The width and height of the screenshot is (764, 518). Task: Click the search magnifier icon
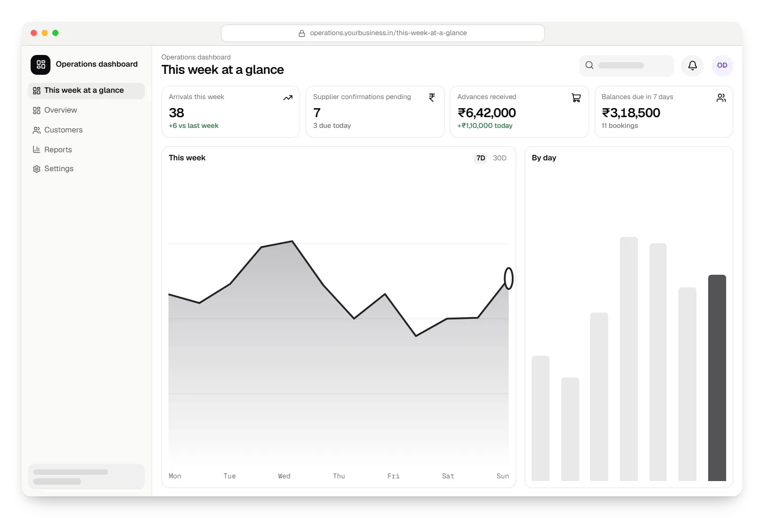click(x=589, y=65)
